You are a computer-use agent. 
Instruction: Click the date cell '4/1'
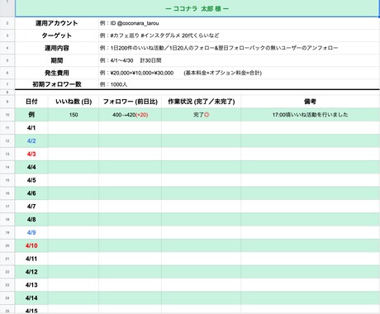pos(31,128)
